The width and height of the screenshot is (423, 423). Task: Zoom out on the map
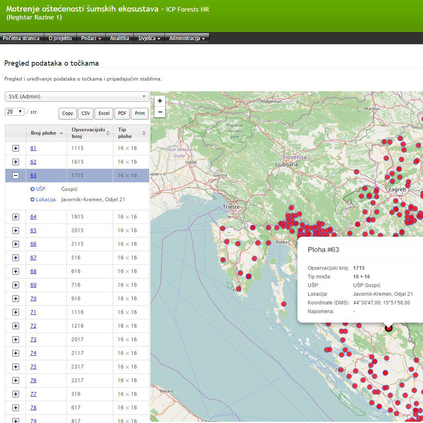tap(160, 112)
